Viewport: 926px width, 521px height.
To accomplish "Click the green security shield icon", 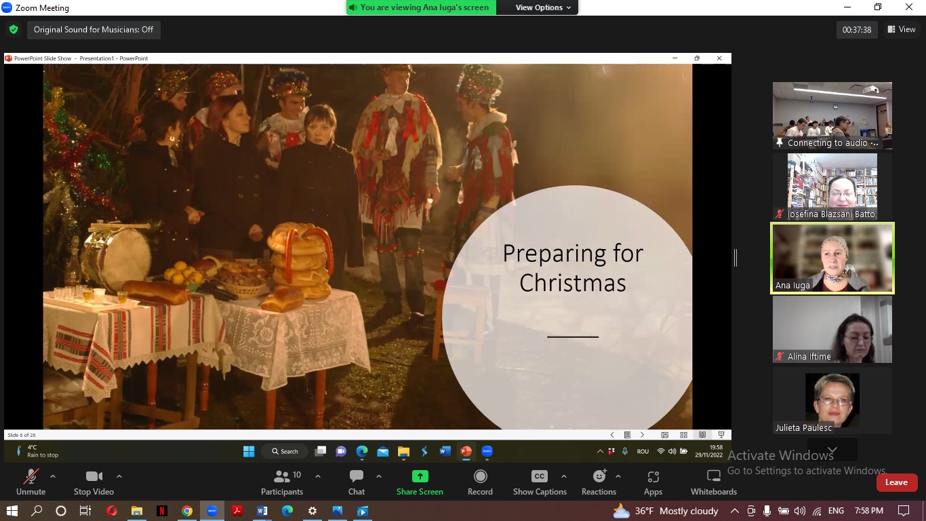I will tap(13, 30).
